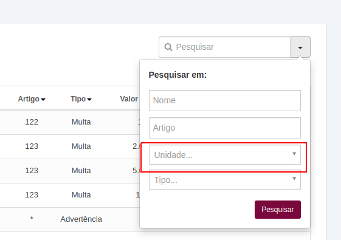Click the Pesquisar em heading

pos(177,75)
